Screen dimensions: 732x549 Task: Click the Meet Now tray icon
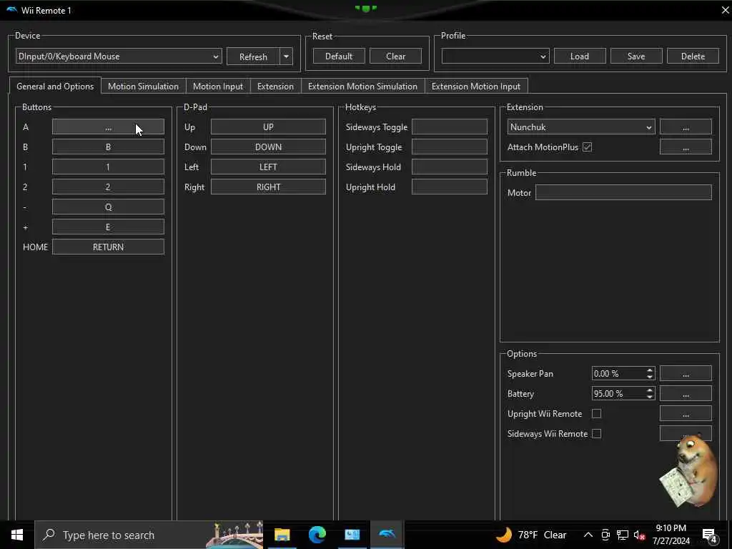click(605, 535)
